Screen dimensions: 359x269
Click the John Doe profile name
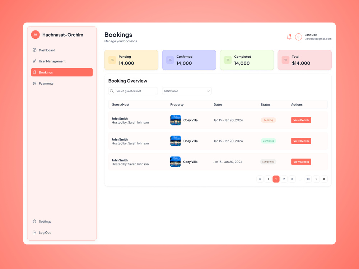(x=311, y=35)
